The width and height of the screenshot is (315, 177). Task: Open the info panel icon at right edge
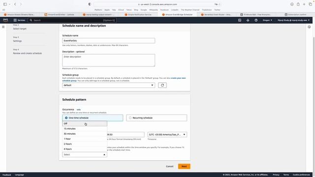tap(309, 27)
